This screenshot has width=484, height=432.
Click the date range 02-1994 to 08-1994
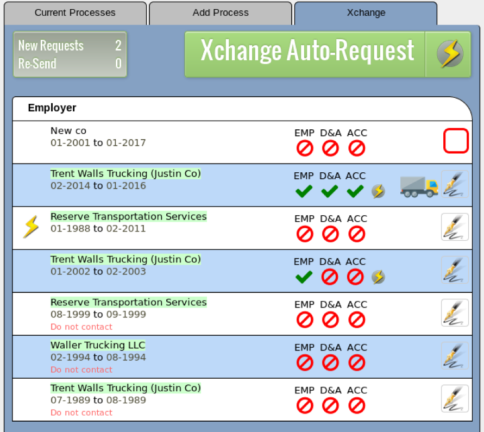[x=98, y=357]
